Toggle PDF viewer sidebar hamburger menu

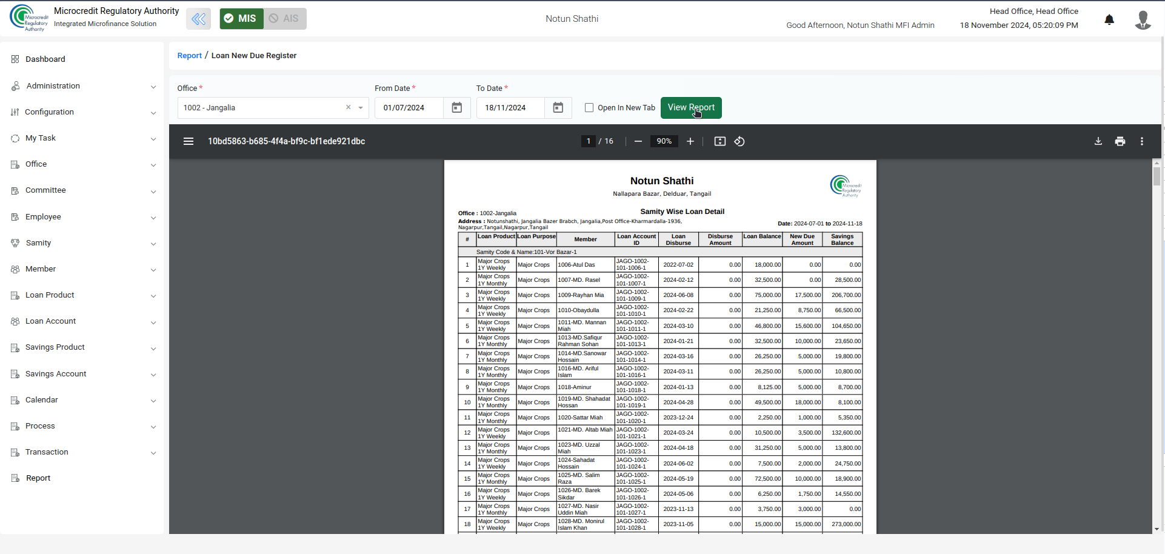(189, 141)
